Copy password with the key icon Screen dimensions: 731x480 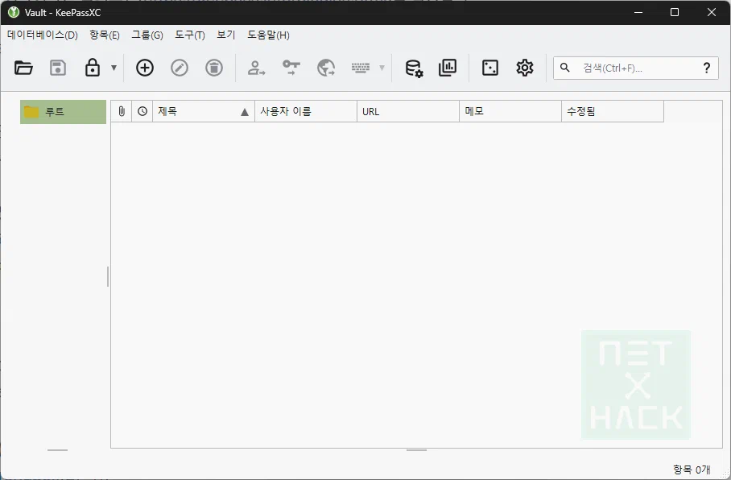click(x=291, y=68)
